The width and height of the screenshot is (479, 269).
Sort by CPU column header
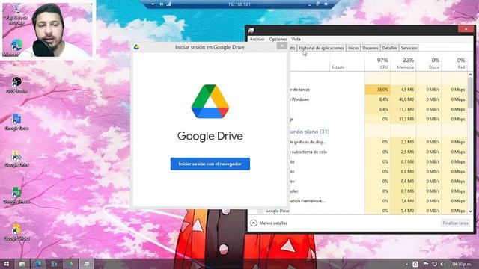coord(377,63)
